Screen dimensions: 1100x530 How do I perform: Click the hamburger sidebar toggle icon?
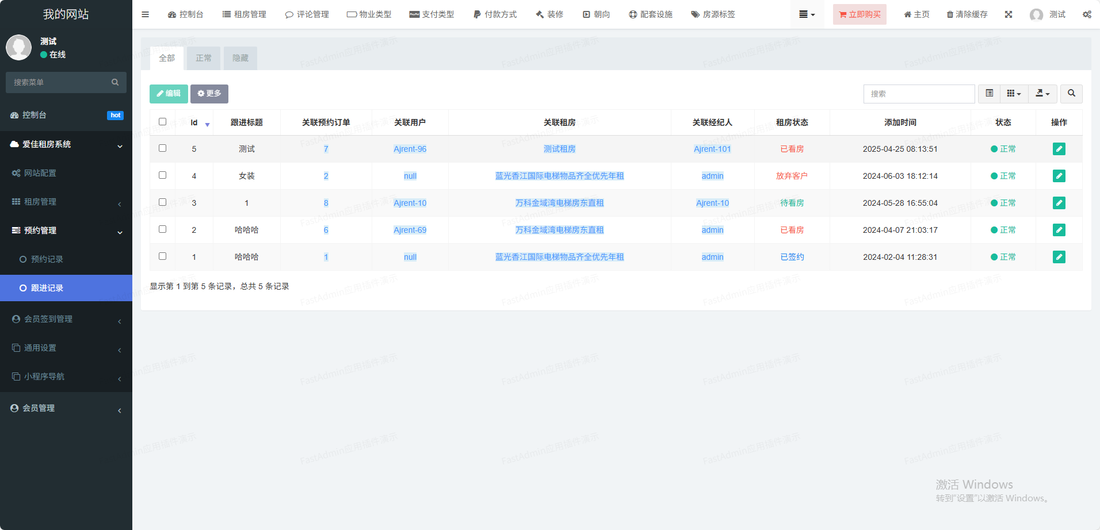point(145,14)
